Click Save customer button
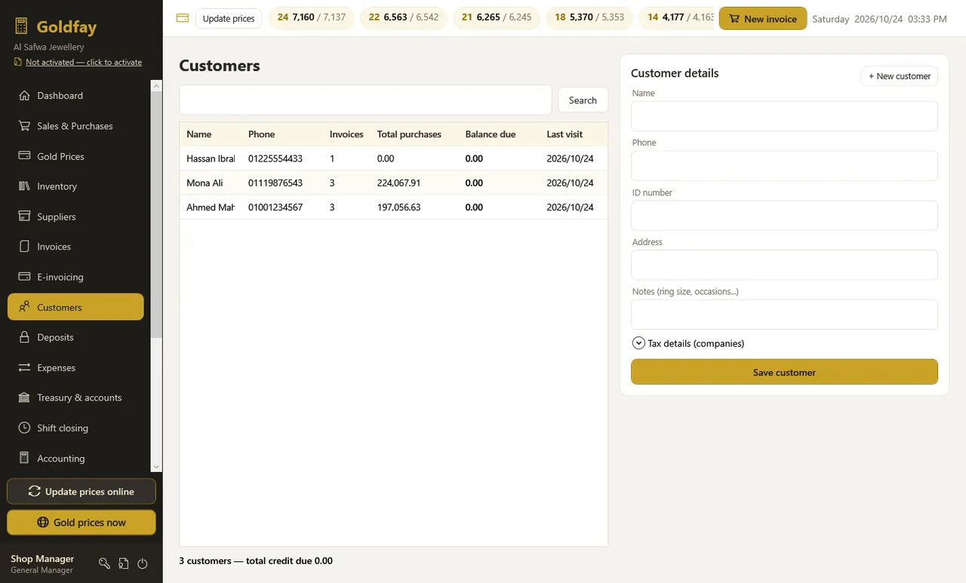Screen dimensions: 966x583 coord(784,372)
